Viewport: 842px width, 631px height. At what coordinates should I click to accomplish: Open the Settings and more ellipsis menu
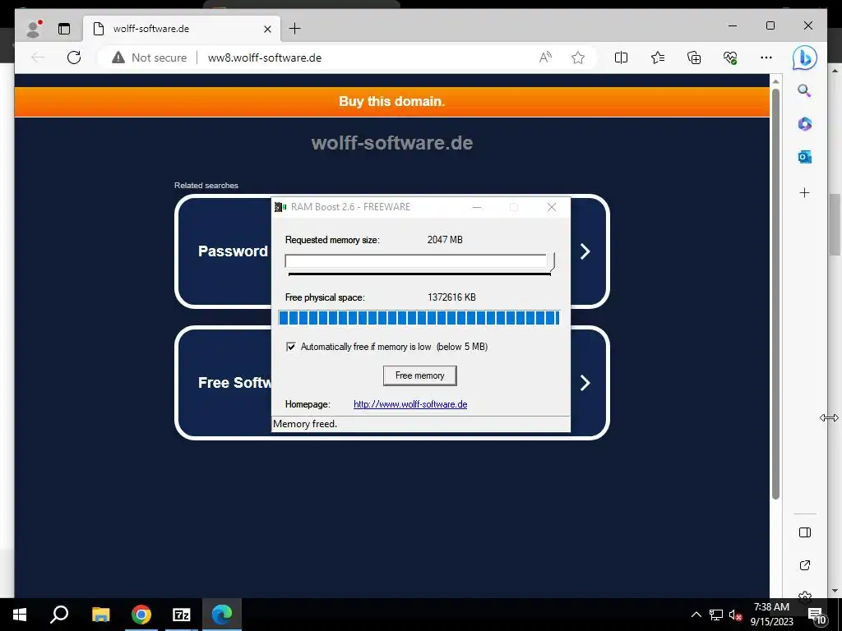766,58
